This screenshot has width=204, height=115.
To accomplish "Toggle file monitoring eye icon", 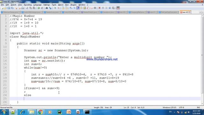I will (x=95, y=8).
